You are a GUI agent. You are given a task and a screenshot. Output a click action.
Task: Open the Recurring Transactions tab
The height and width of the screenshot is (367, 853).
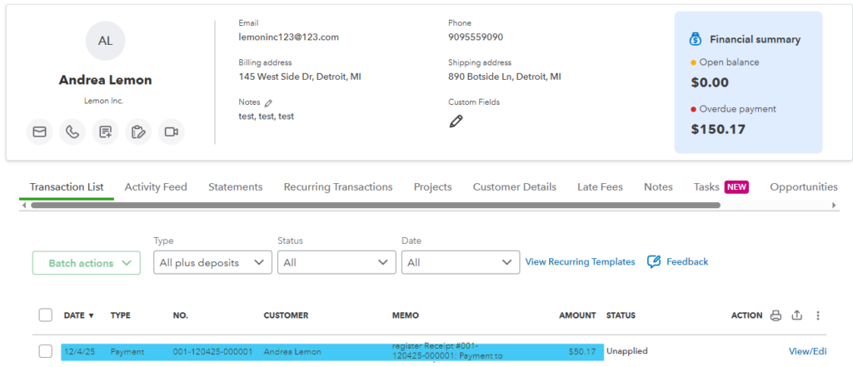pos(338,187)
